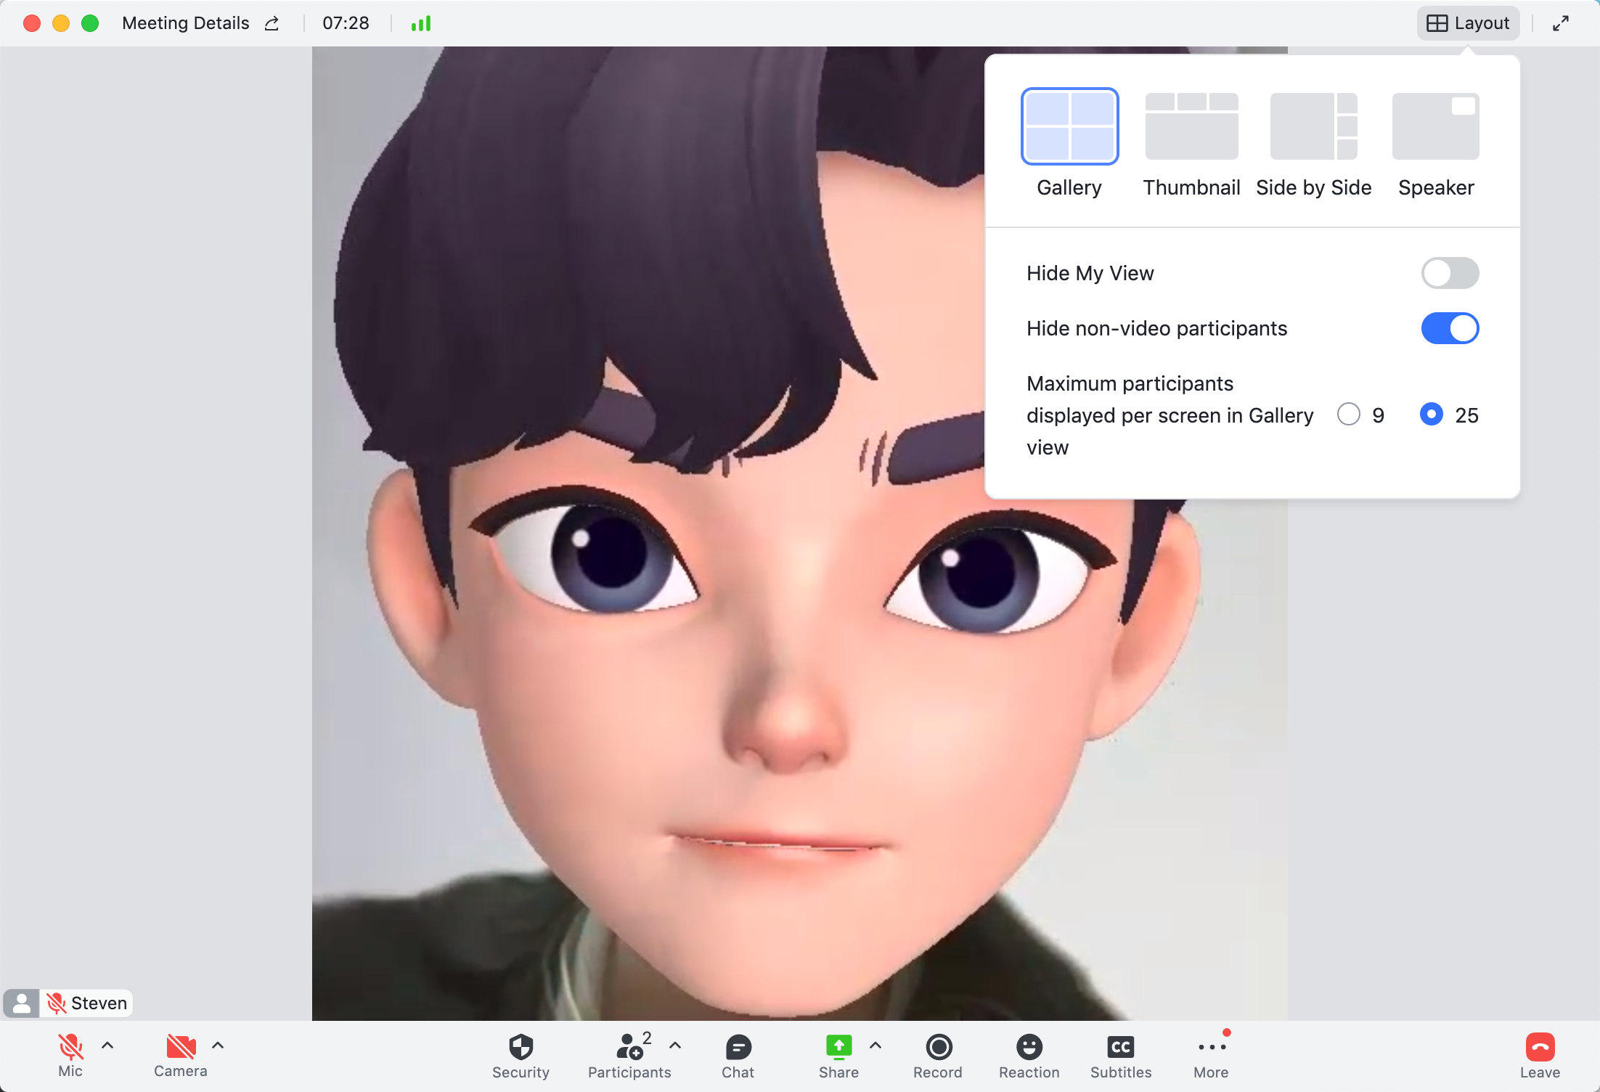Open the Security options
The height and width of the screenshot is (1092, 1600).
coord(521,1056)
